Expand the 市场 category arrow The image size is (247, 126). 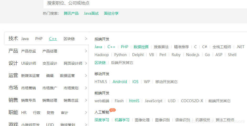(x=86, y=88)
